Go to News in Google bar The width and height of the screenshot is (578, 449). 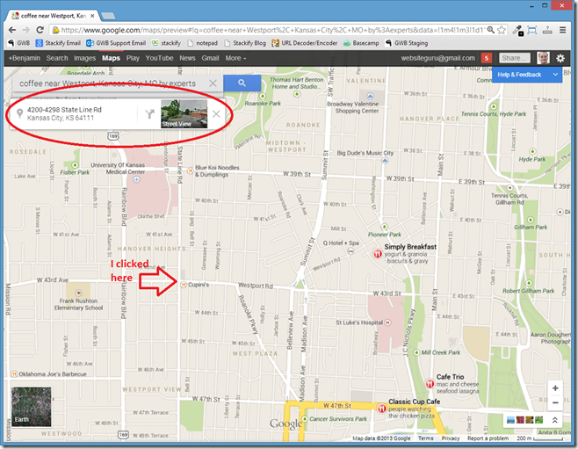(x=187, y=58)
